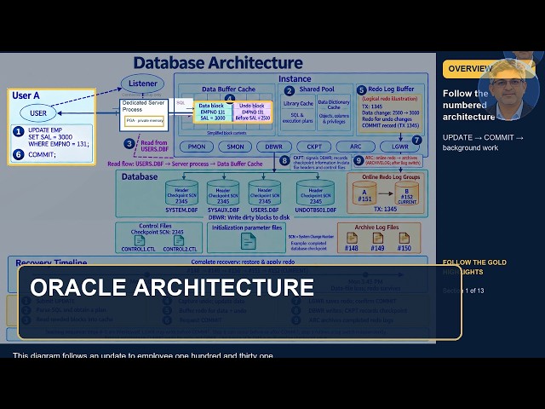Click the CONTROL2.CTL file icon
Image resolution: width=545 pixels, height=409 pixels.
click(x=179, y=240)
